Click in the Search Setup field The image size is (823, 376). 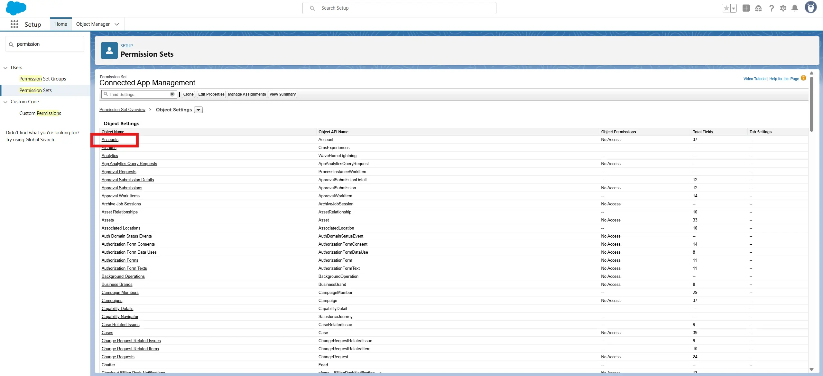click(x=399, y=8)
